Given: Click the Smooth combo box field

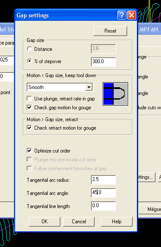Looking at the screenshot, I should (x=60, y=87).
